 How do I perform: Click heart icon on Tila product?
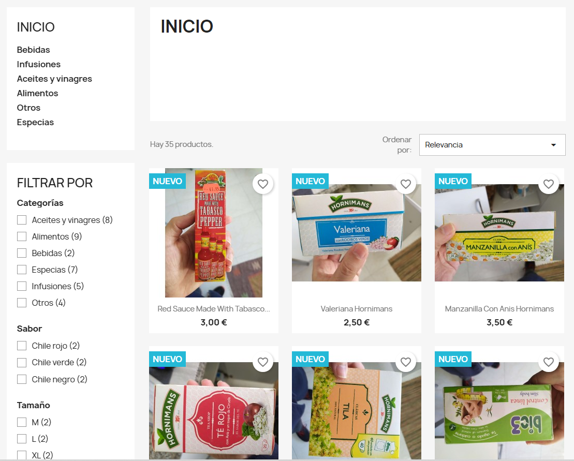406,362
